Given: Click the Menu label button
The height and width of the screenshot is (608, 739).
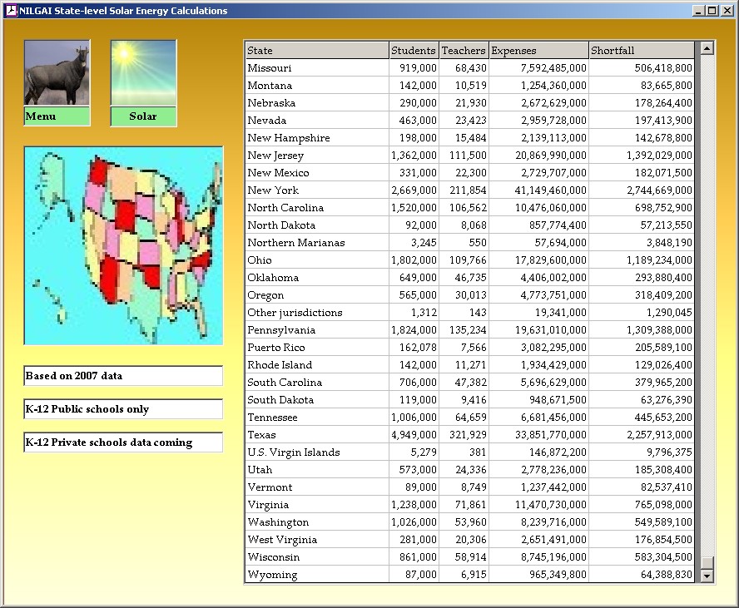Looking at the screenshot, I should [x=57, y=116].
